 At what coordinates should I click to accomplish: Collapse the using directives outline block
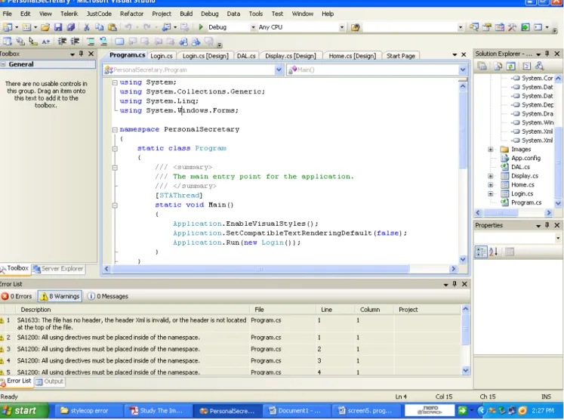click(115, 82)
